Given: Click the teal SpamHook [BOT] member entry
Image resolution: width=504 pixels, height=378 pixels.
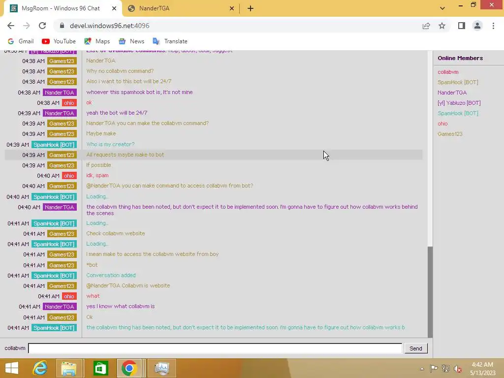Looking at the screenshot, I should pyautogui.click(x=458, y=113).
